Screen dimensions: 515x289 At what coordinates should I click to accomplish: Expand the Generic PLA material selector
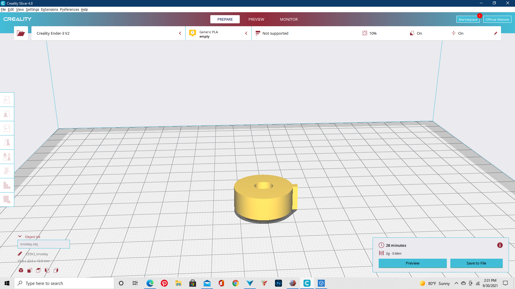pyautogui.click(x=218, y=33)
